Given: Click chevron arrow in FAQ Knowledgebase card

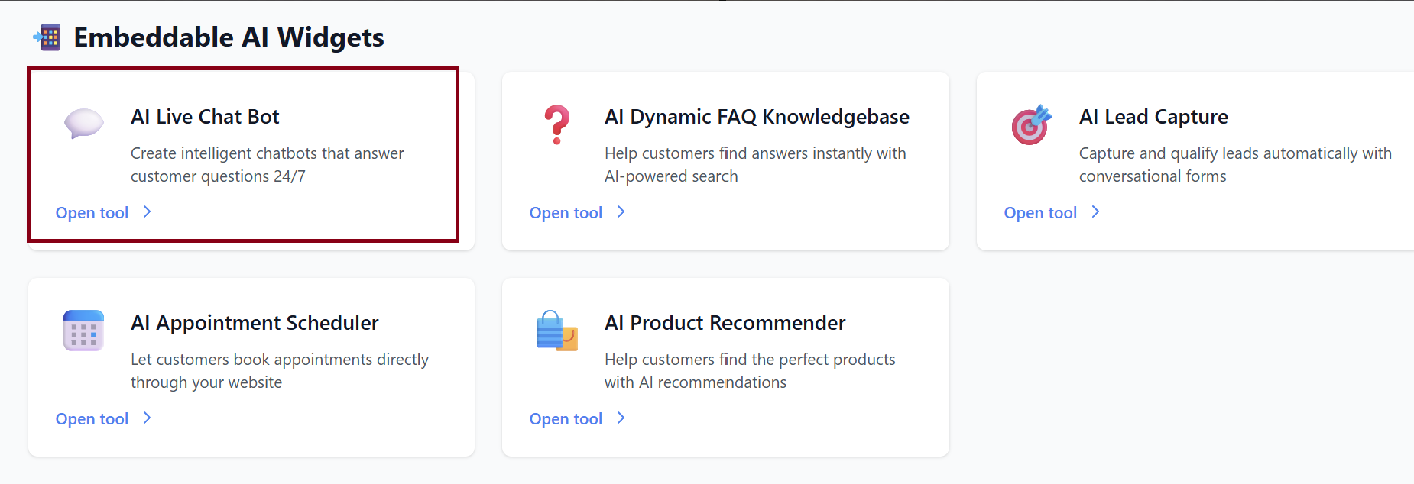Looking at the screenshot, I should pyautogui.click(x=621, y=212).
